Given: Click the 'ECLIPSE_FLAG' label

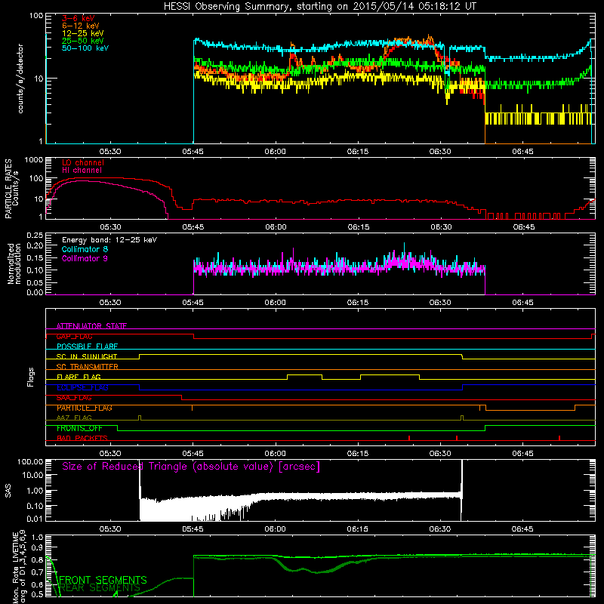Looking at the screenshot, I should [82, 387].
